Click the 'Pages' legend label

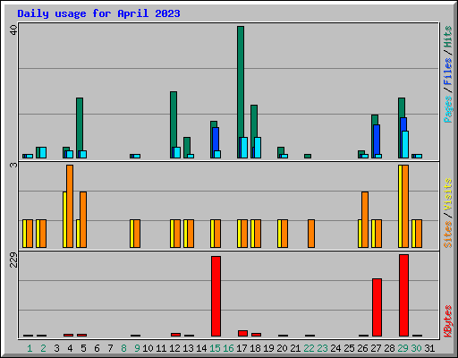pyautogui.click(x=448, y=109)
